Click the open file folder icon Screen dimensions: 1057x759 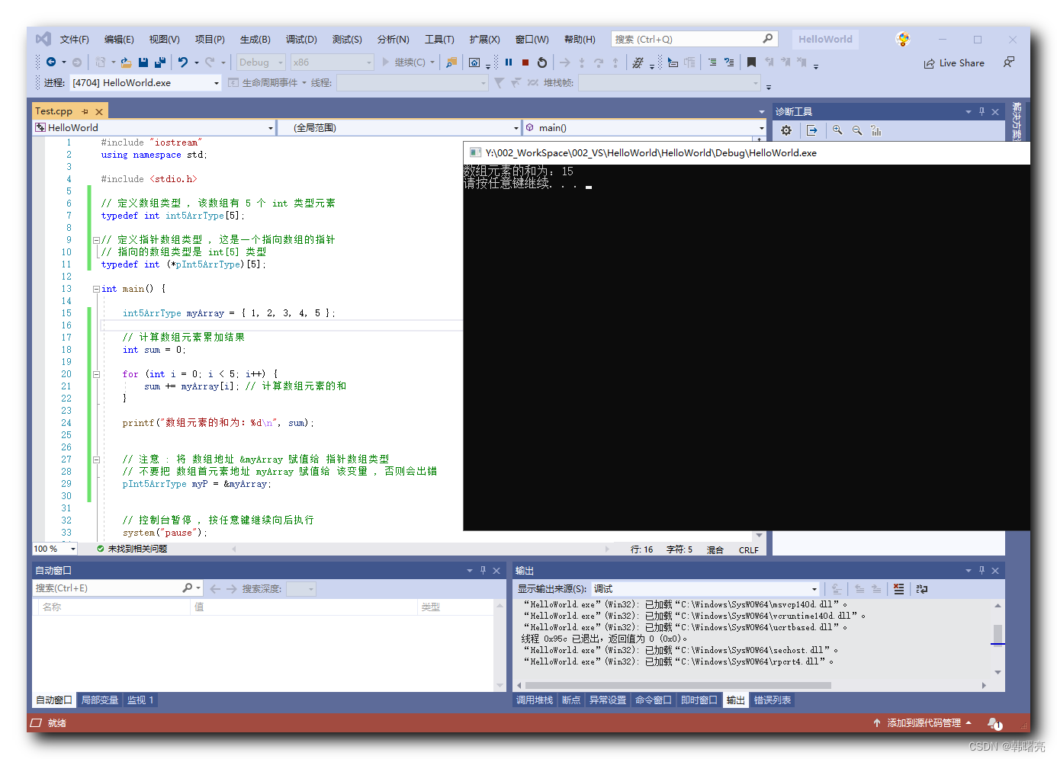(126, 62)
